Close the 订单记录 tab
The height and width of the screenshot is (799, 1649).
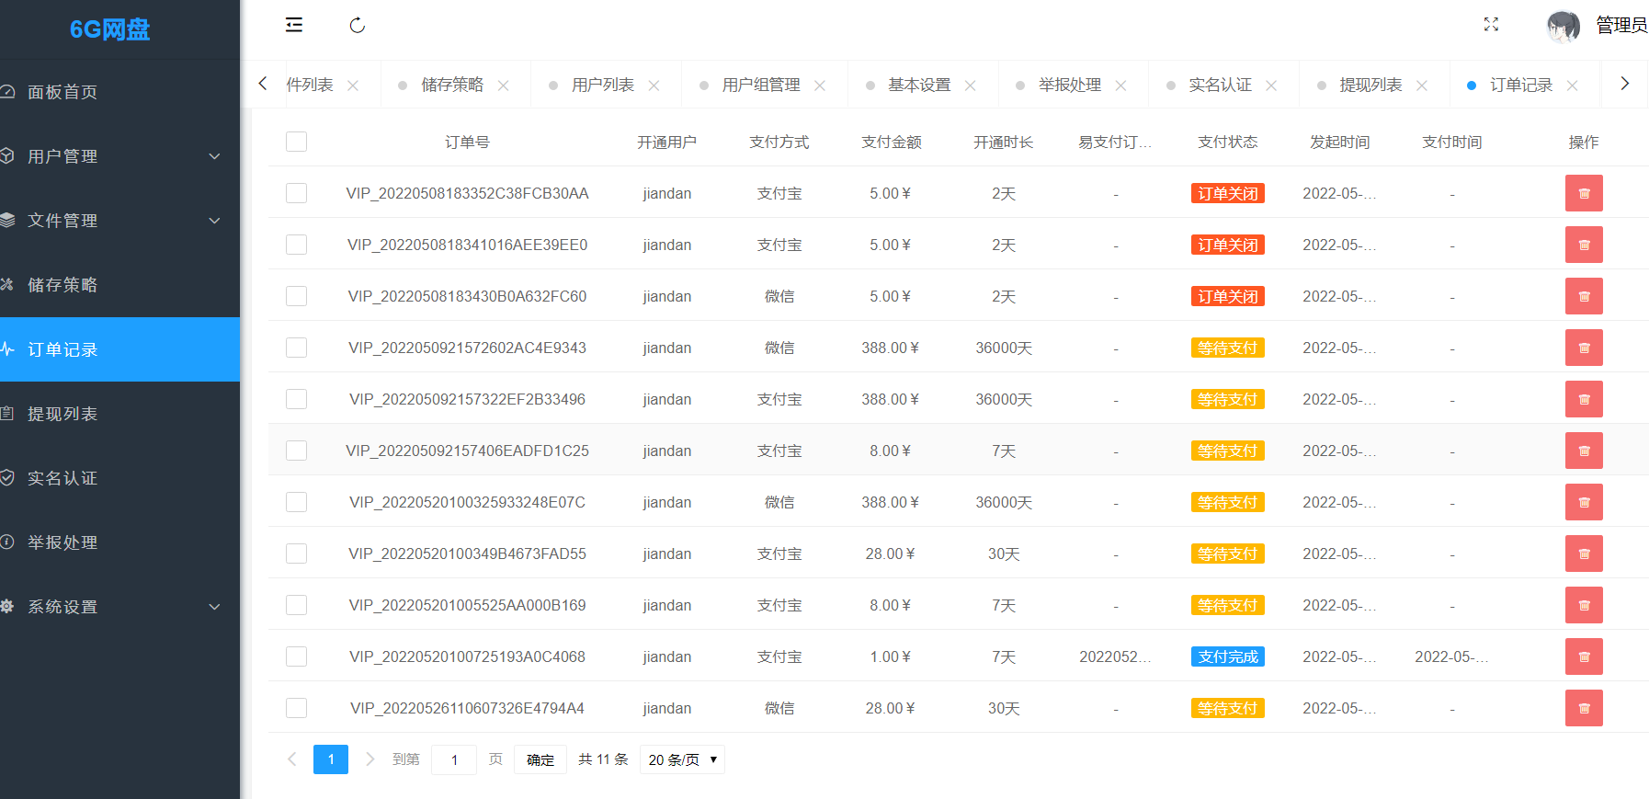click(1573, 86)
